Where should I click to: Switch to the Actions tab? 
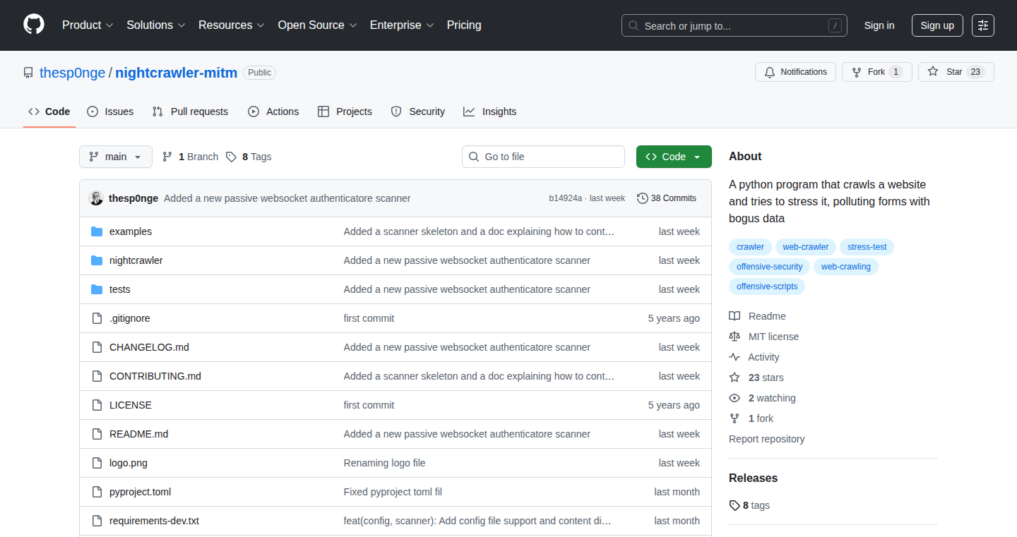pos(273,111)
